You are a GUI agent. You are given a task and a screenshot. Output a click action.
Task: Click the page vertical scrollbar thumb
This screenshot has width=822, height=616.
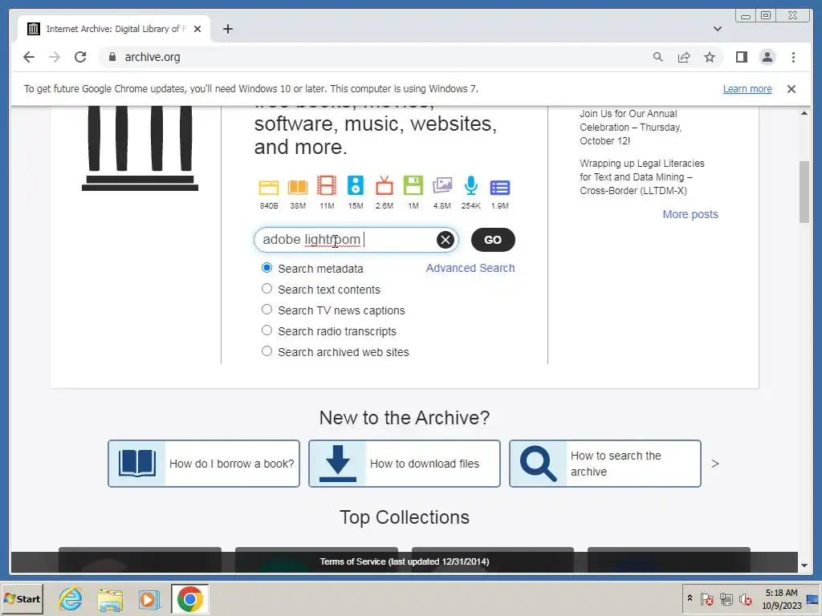pos(804,192)
